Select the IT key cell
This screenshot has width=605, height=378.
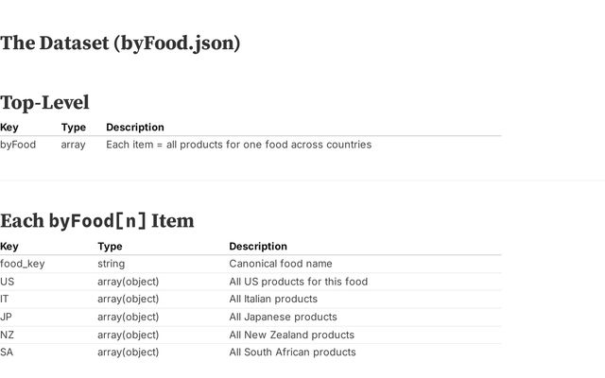[x=6, y=299]
